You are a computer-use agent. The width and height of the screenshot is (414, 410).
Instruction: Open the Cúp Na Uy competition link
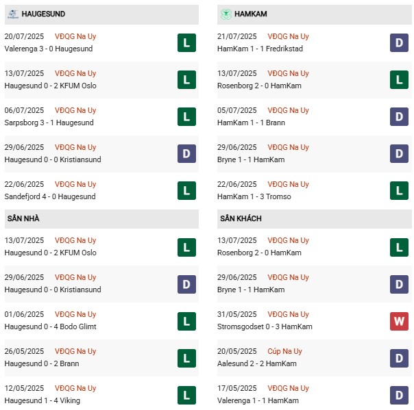[286, 351]
